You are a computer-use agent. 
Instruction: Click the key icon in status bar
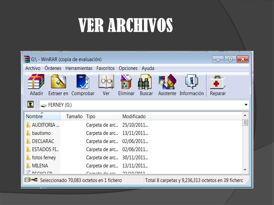[x=35, y=180]
